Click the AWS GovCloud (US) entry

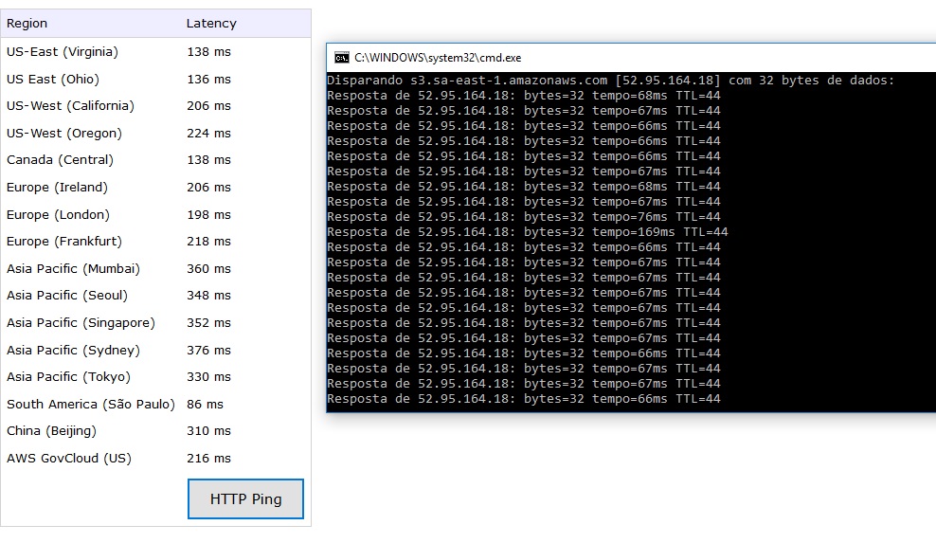click(x=69, y=459)
